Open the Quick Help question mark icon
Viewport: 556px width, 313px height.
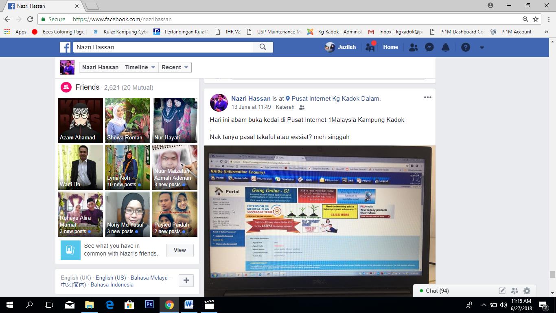click(x=466, y=47)
